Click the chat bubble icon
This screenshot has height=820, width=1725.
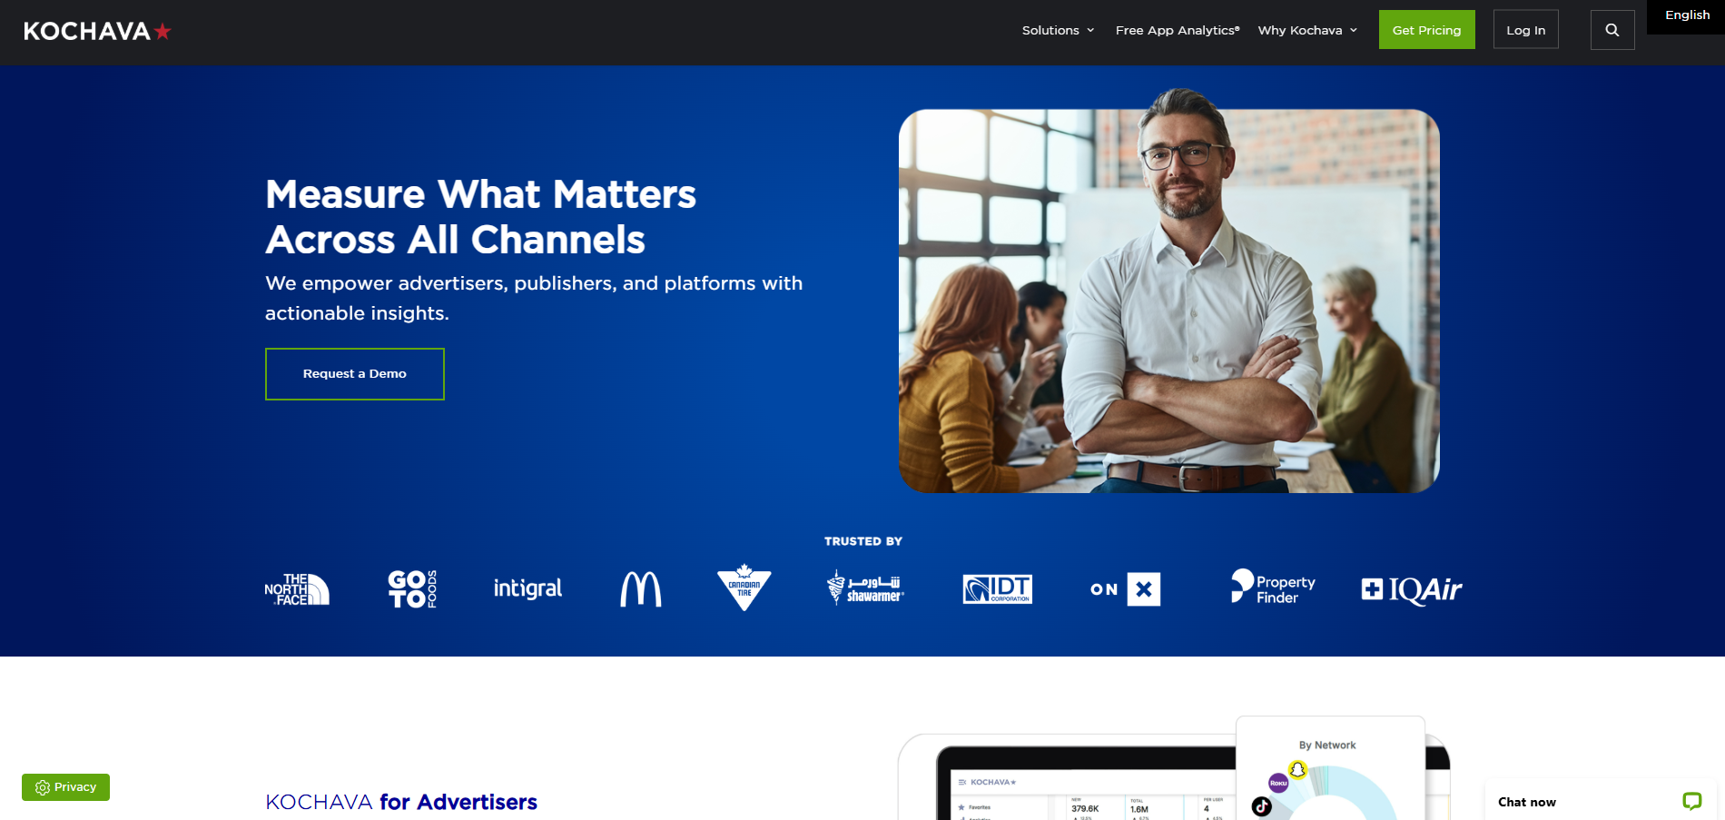[1692, 801]
